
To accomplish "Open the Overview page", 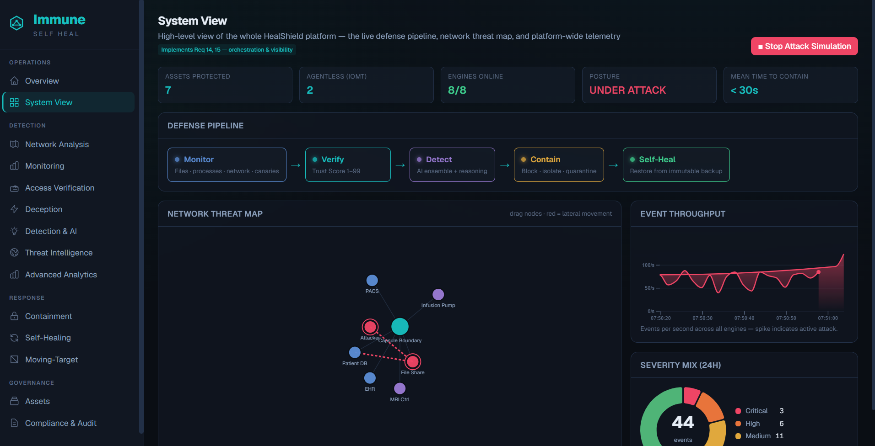I will click(69, 81).
